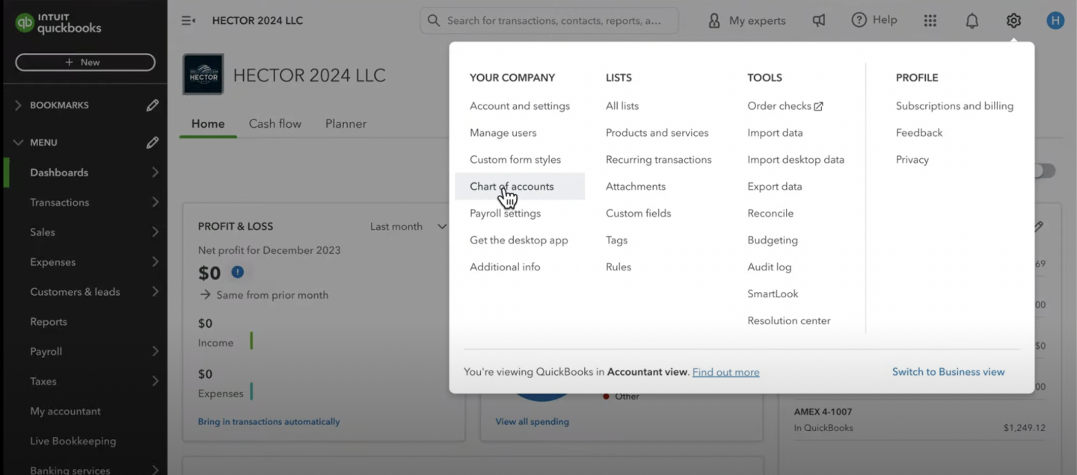Open Resolution center
Viewport: 1077px width, 475px height.
coord(789,321)
